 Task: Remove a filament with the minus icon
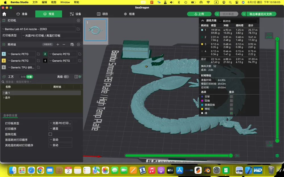(x=64, y=44)
